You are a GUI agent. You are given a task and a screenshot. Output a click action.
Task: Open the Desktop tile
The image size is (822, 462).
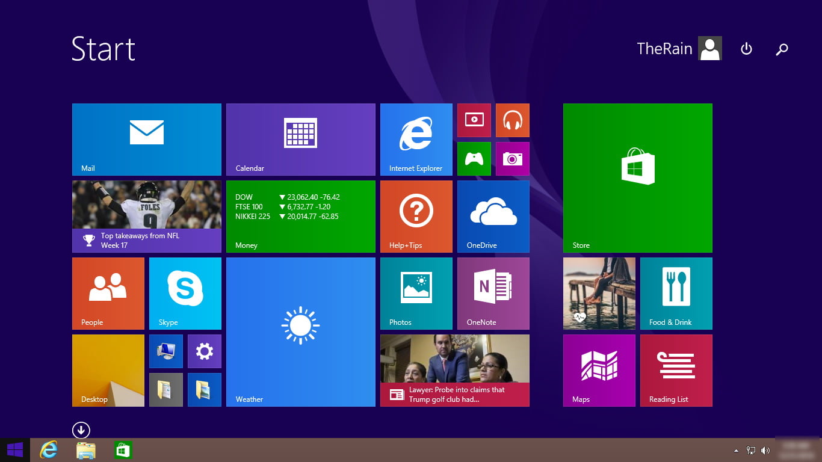pyautogui.click(x=108, y=371)
